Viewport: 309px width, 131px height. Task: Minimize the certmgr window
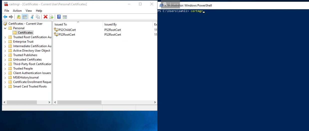pyautogui.click(x=129, y=4)
